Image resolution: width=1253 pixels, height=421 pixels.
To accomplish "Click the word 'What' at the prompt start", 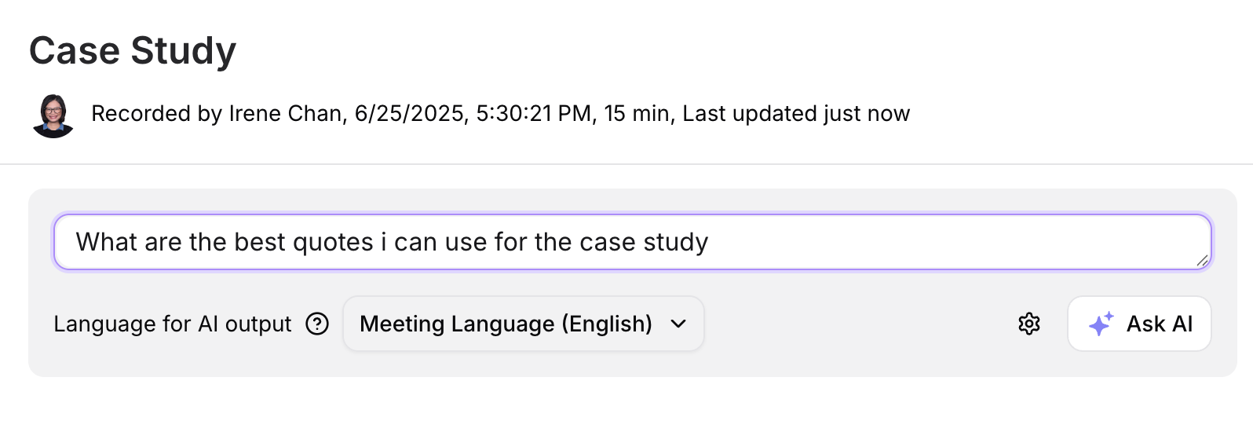I will click(x=106, y=242).
